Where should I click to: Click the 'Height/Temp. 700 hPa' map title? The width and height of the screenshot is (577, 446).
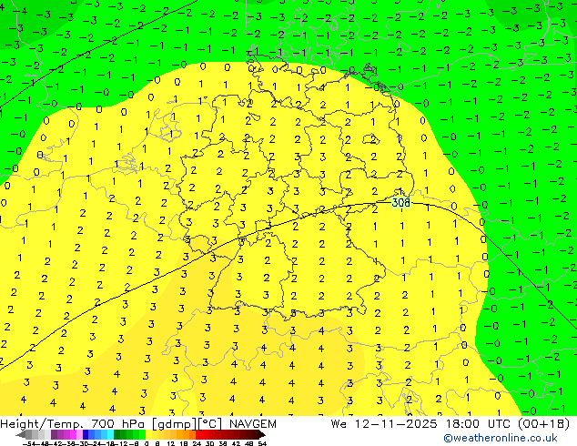73,424
